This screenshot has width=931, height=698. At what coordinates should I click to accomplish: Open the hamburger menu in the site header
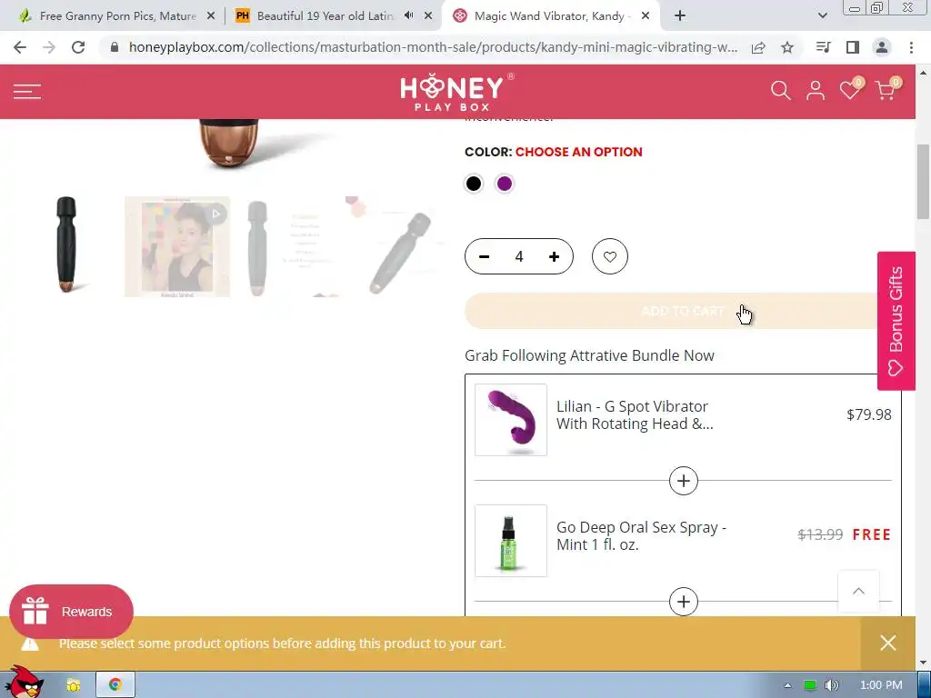pyautogui.click(x=27, y=92)
